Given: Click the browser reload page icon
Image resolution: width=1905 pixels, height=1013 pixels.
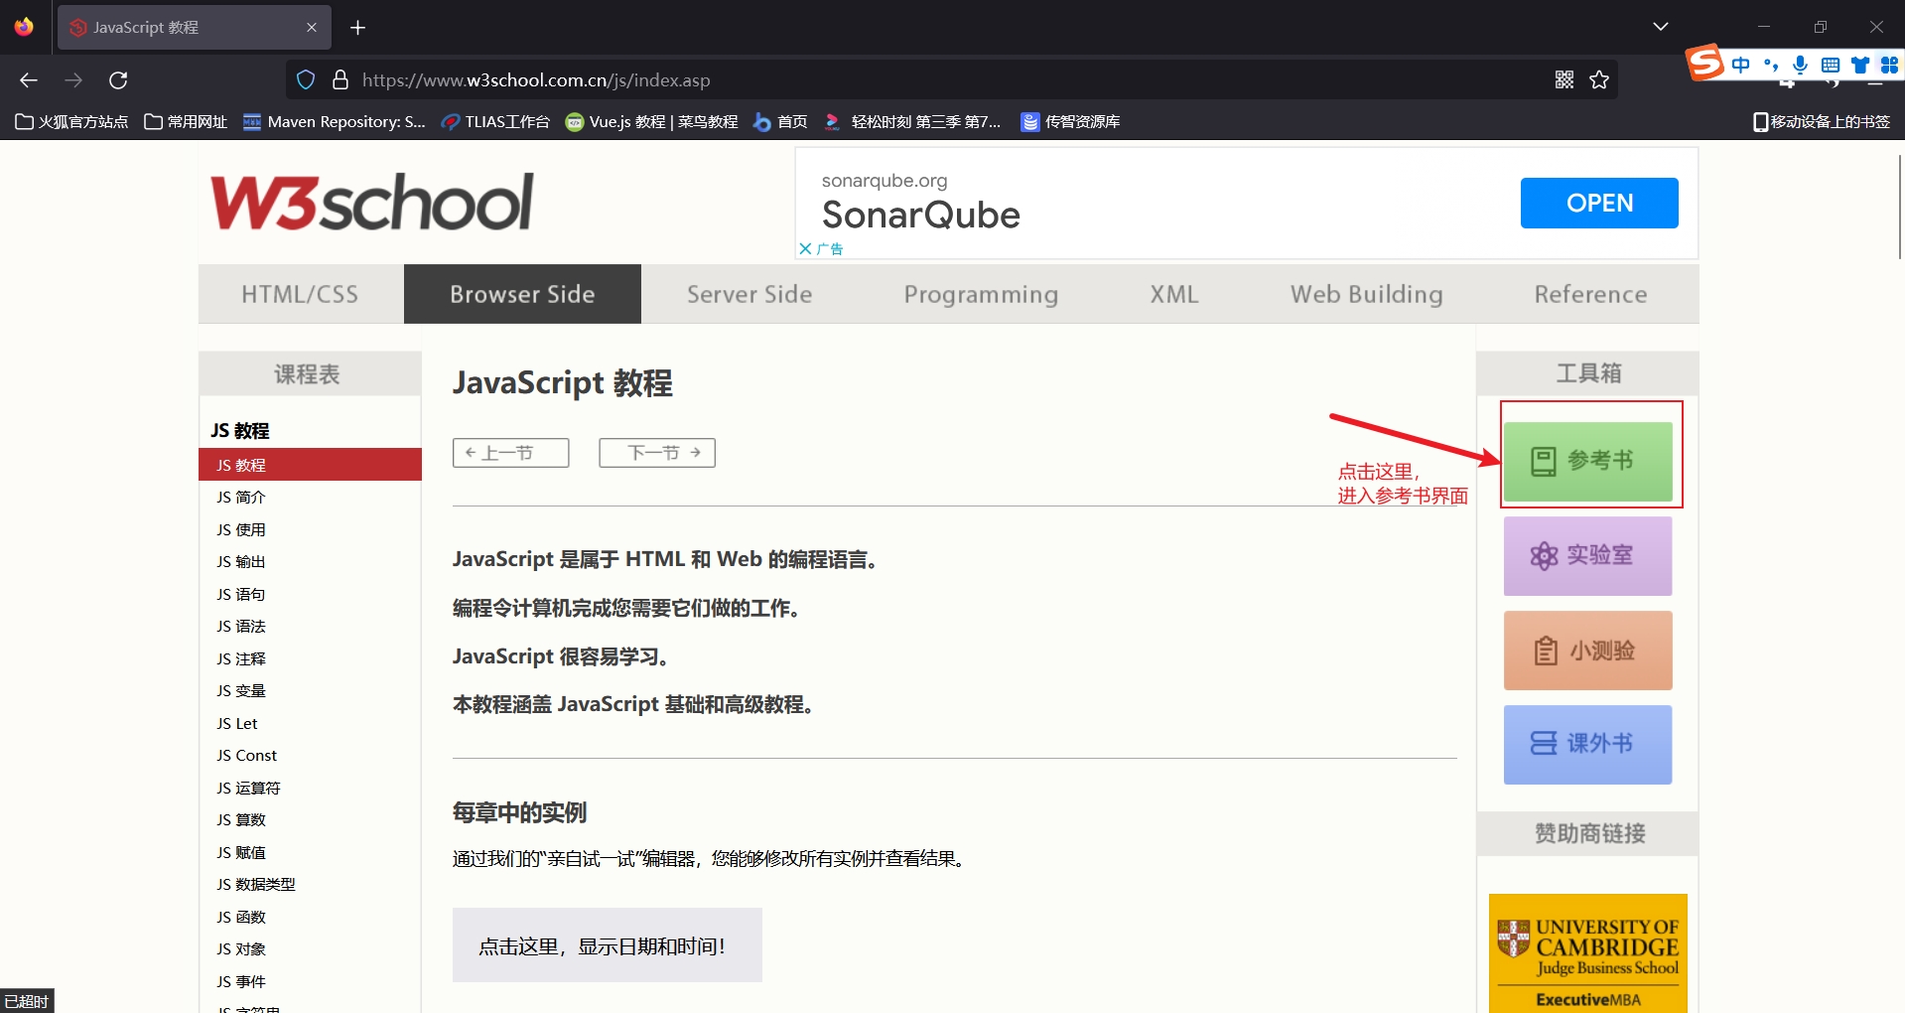Looking at the screenshot, I should click(118, 80).
